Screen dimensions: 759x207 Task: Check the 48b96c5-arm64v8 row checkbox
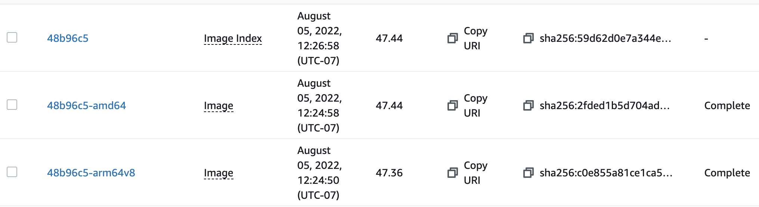click(x=12, y=172)
